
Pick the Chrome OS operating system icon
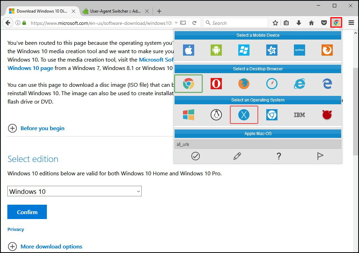tap(272, 115)
